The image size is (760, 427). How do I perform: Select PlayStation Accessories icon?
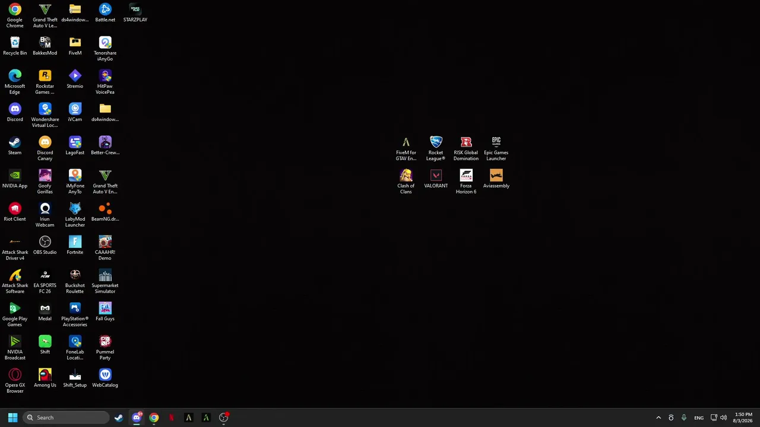tap(75, 314)
